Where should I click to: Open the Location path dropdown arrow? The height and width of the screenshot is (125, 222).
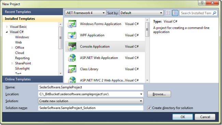click(141, 94)
